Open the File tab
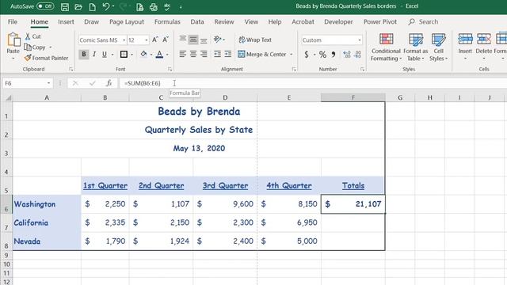 (13, 21)
